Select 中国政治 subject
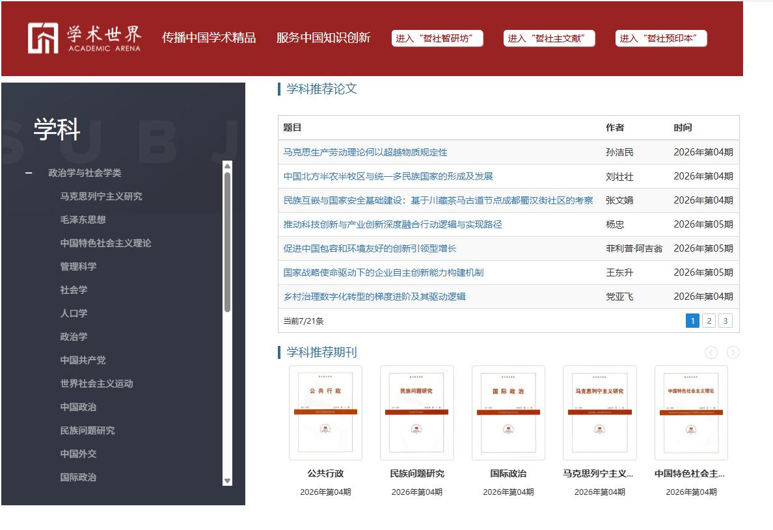Screen dimensions: 773x530 (78, 407)
